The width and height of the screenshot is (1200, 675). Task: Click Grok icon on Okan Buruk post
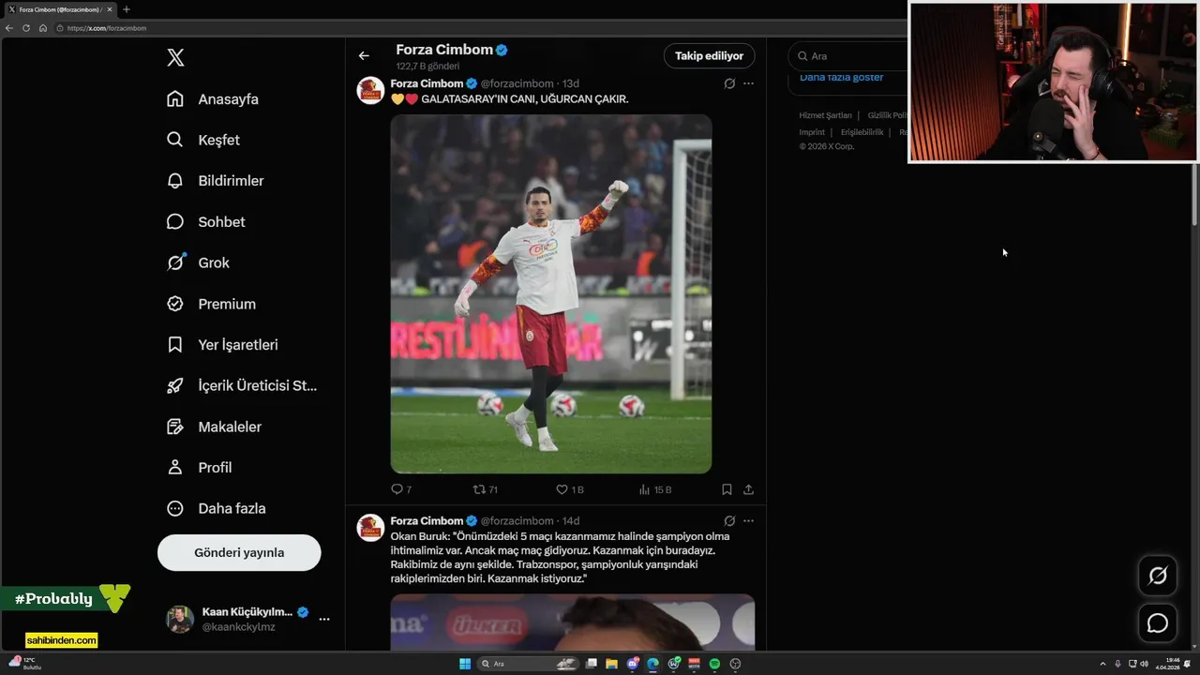click(x=729, y=520)
